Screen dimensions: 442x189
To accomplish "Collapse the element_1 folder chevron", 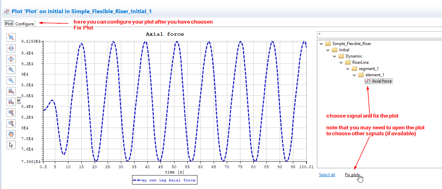I will click(354, 75).
